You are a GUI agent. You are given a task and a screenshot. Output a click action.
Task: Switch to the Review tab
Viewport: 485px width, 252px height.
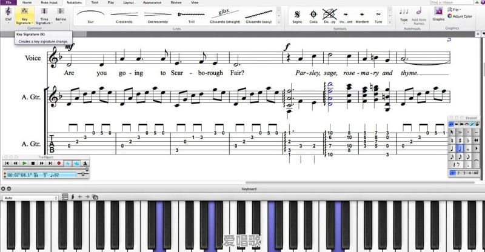176,2
